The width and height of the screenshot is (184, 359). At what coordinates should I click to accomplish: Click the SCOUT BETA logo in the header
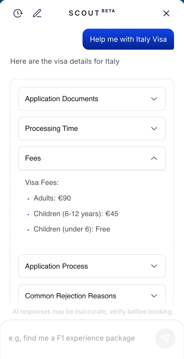click(91, 13)
